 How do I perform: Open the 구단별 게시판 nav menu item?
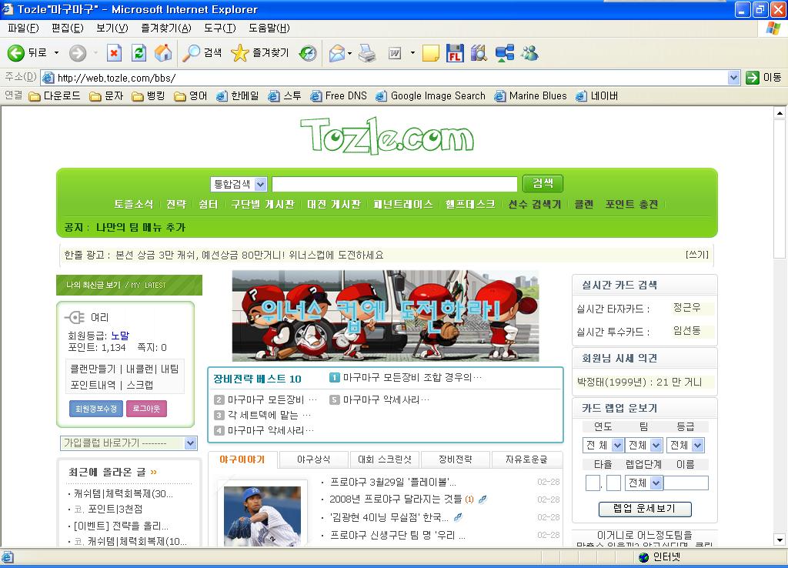pos(263,204)
